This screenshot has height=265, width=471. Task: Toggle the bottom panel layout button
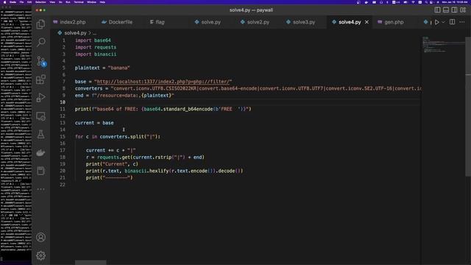446,10
